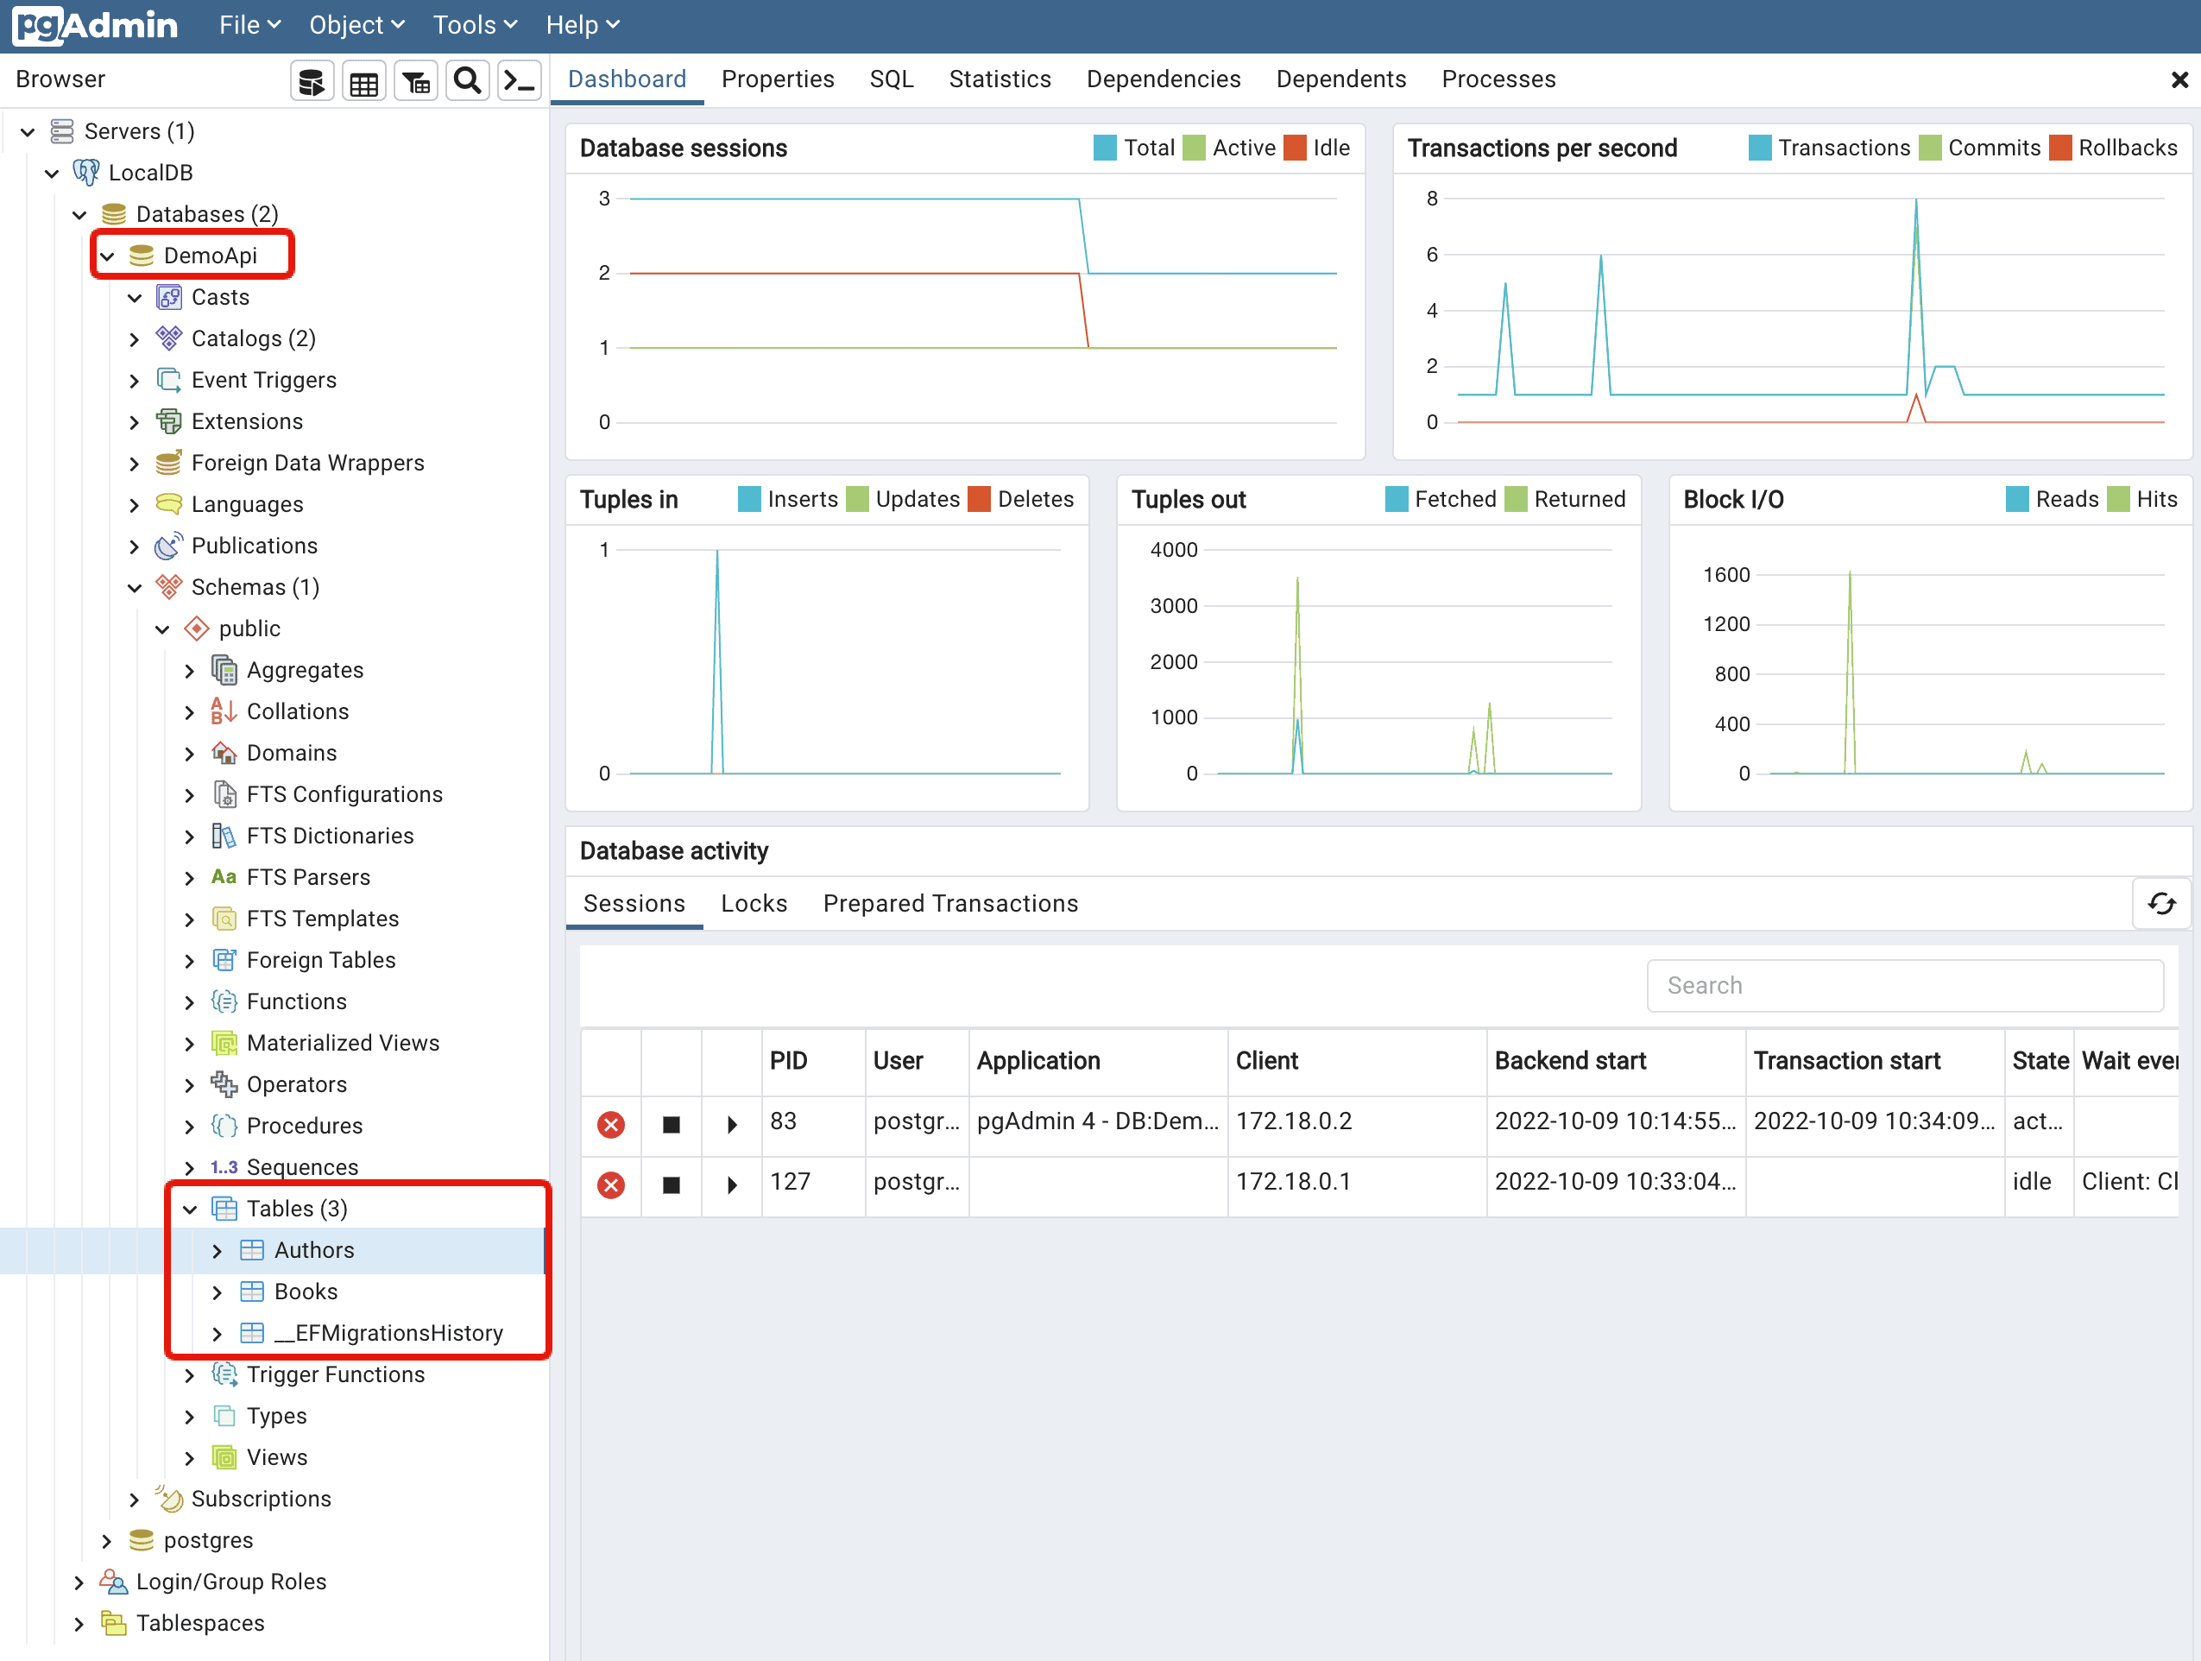
Task: Click the sessions Search field
Action: 1904,985
